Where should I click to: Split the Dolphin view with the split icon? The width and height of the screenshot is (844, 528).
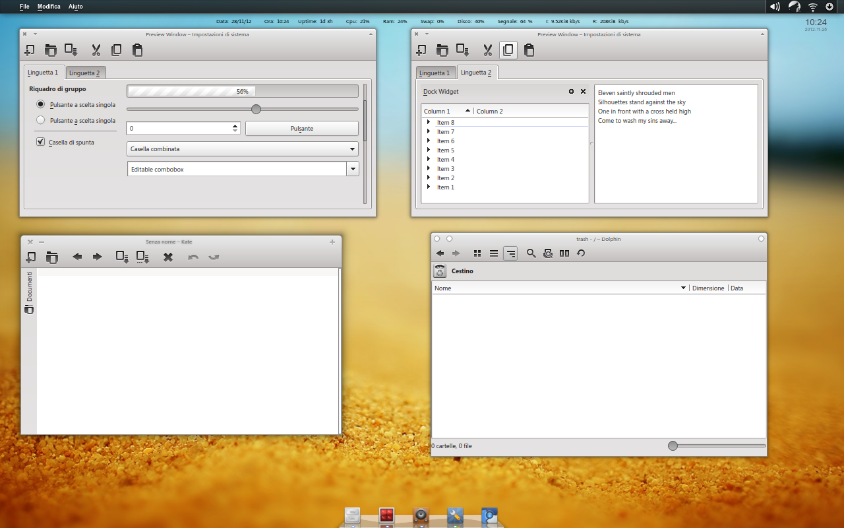(564, 253)
